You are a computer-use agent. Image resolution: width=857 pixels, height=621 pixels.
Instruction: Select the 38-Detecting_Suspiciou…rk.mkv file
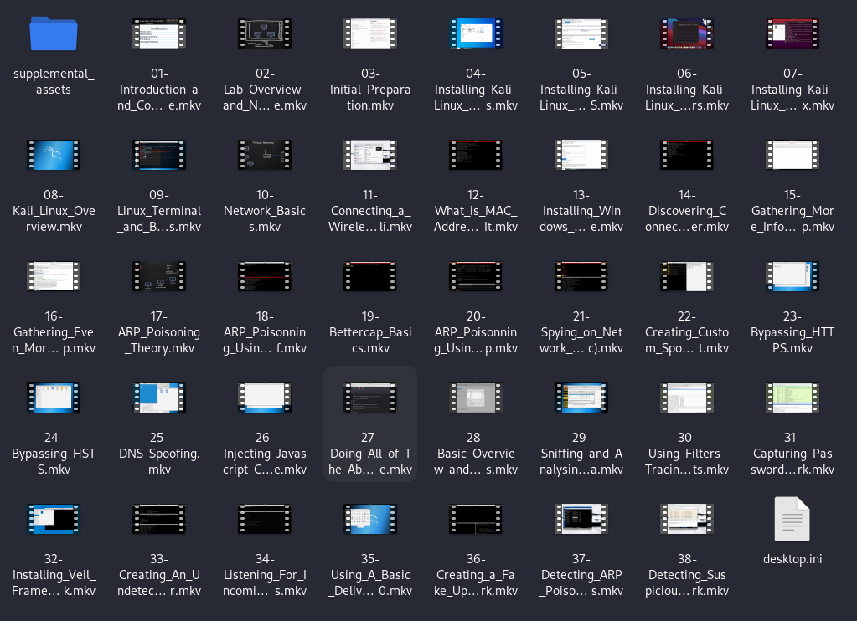tap(687, 520)
